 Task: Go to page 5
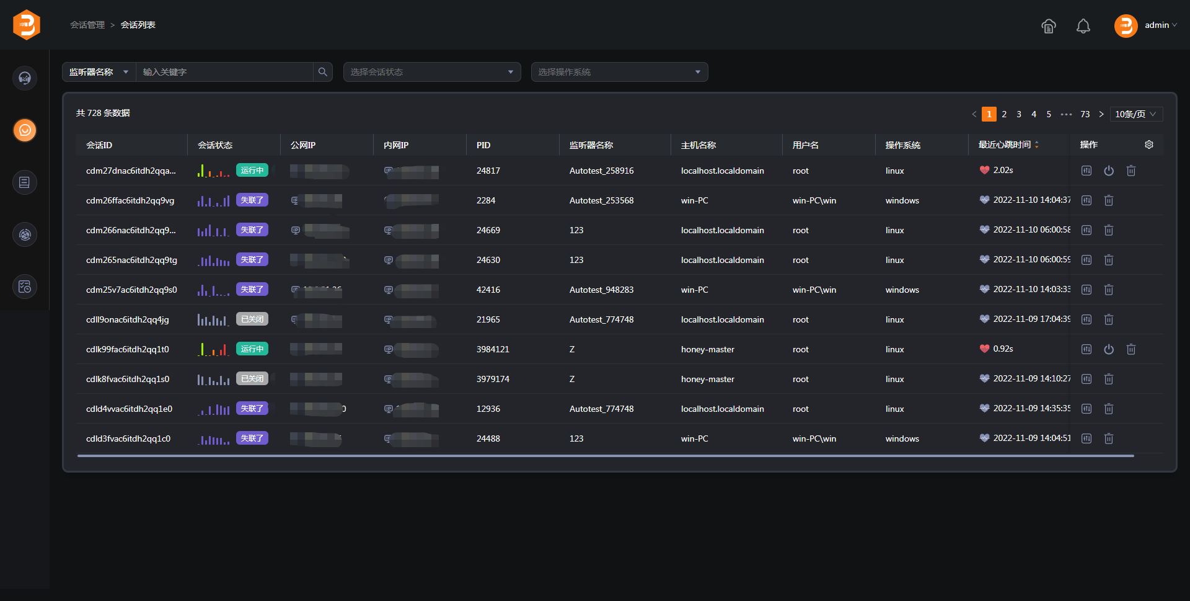coord(1049,114)
